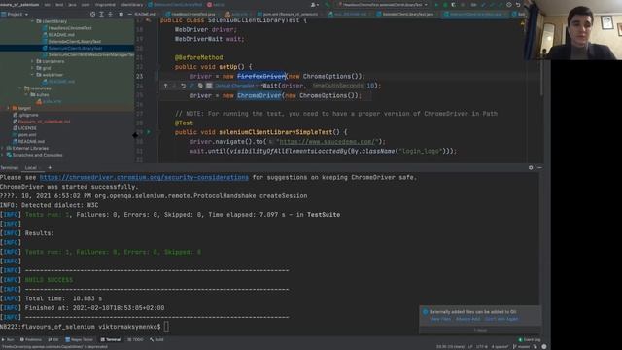Select SeleniumClientWithWebDriverManagerTest file
The height and width of the screenshot is (350, 622).
point(88,54)
